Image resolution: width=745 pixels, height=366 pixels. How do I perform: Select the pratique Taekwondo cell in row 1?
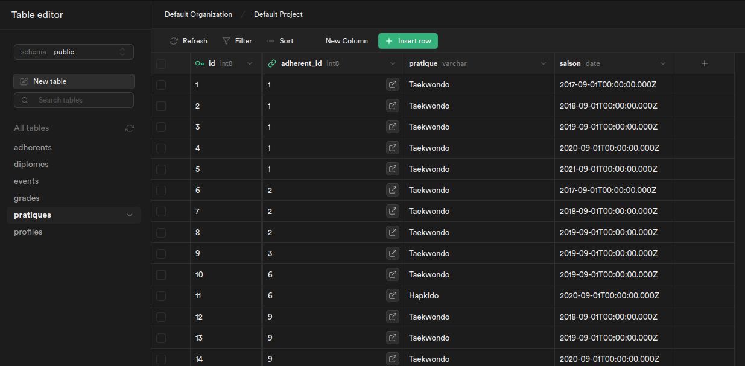point(479,85)
